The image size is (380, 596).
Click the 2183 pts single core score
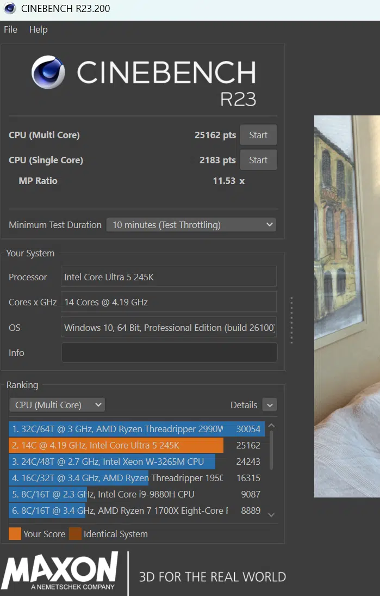(217, 160)
